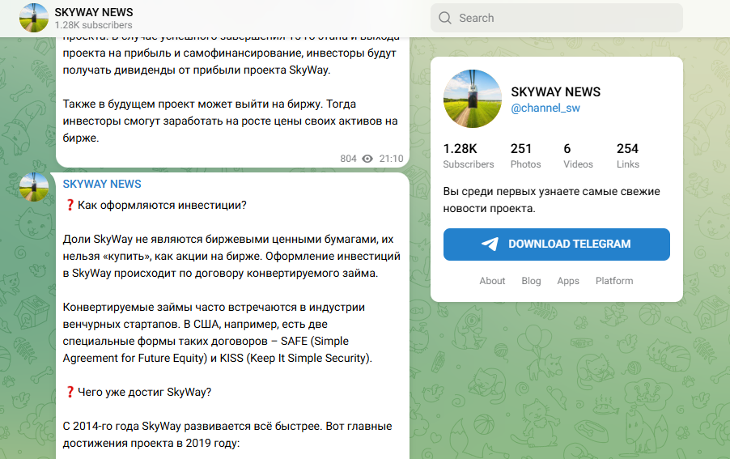This screenshot has height=459, width=730.
Task: Click the line with 'SAFE (Simple'
Action: [x=206, y=342]
